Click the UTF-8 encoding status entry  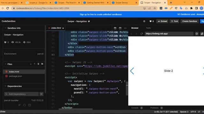pos(193,112)
